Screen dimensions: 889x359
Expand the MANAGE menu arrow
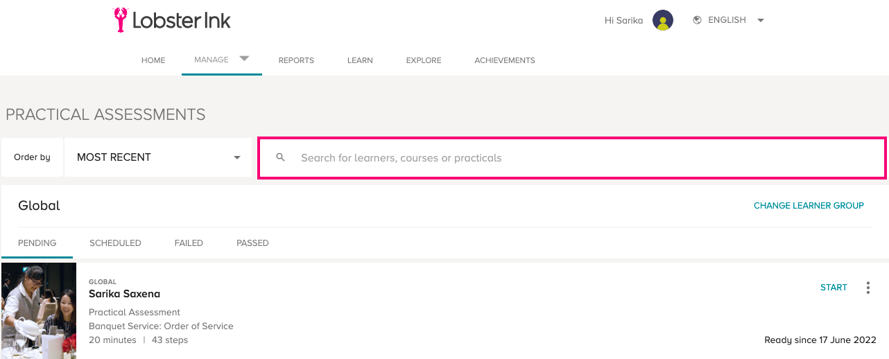(x=244, y=59)
